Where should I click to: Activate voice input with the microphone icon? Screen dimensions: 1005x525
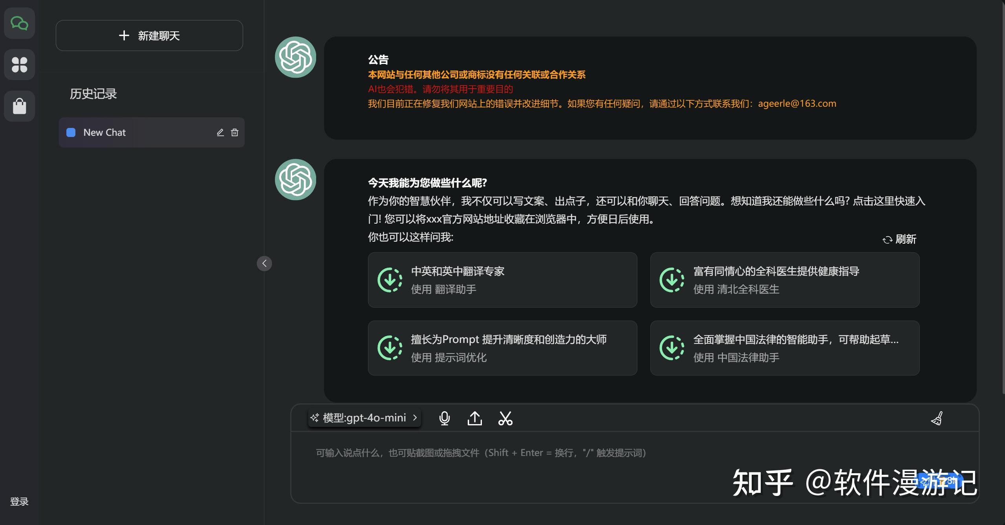coord(444,418)
